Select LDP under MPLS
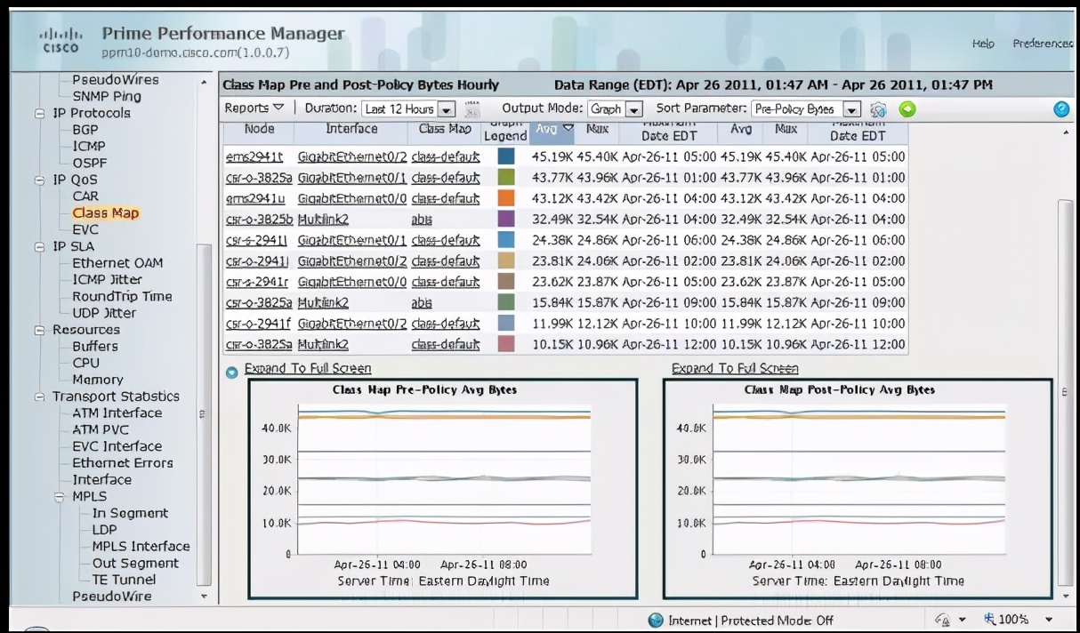This screenshot has width=1080, height=633. pos(104,530)
